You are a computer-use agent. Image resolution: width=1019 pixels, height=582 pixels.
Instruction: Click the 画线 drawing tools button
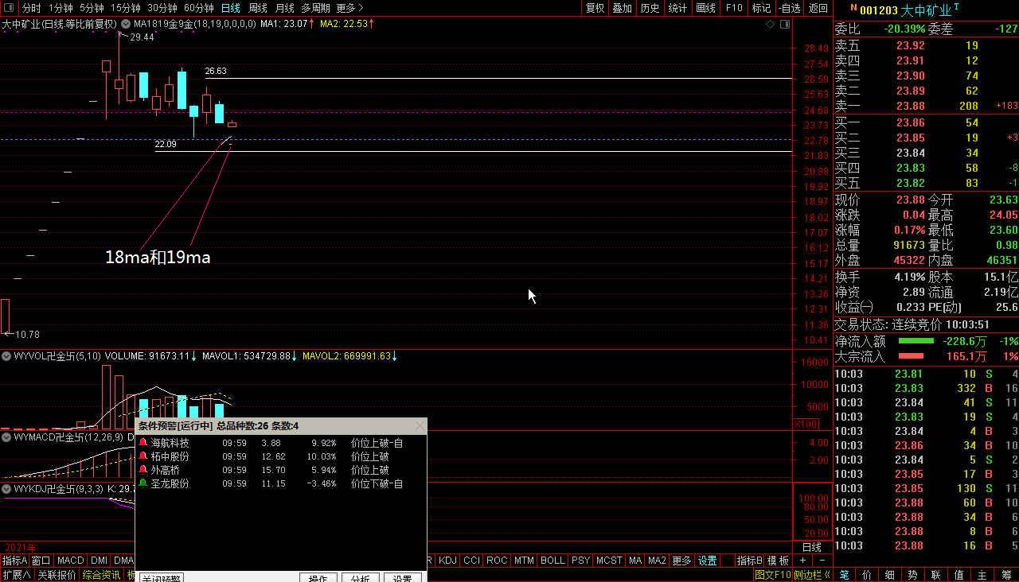tap(705, 8)
